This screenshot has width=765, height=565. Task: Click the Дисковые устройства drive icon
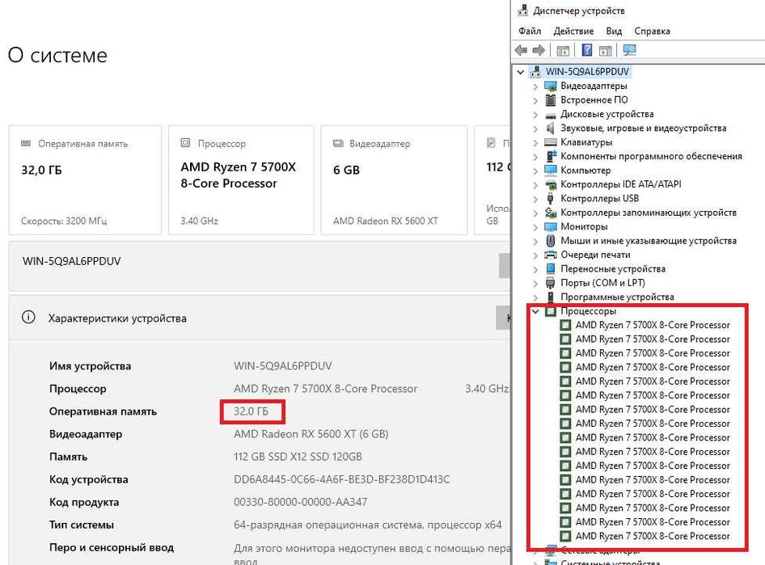[x=551, y=115]
